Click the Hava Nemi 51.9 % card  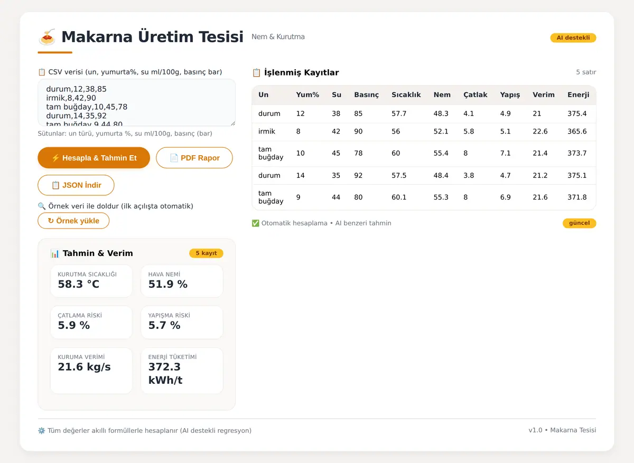pos(182,281)
